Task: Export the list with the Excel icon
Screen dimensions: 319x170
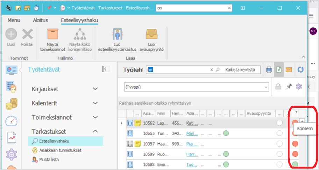Action: [278, 69]
